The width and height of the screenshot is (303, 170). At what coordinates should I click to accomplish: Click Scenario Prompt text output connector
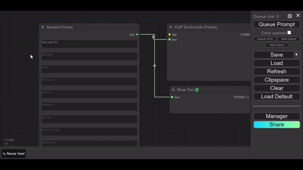pyautogui.click(x=137, y=34)
